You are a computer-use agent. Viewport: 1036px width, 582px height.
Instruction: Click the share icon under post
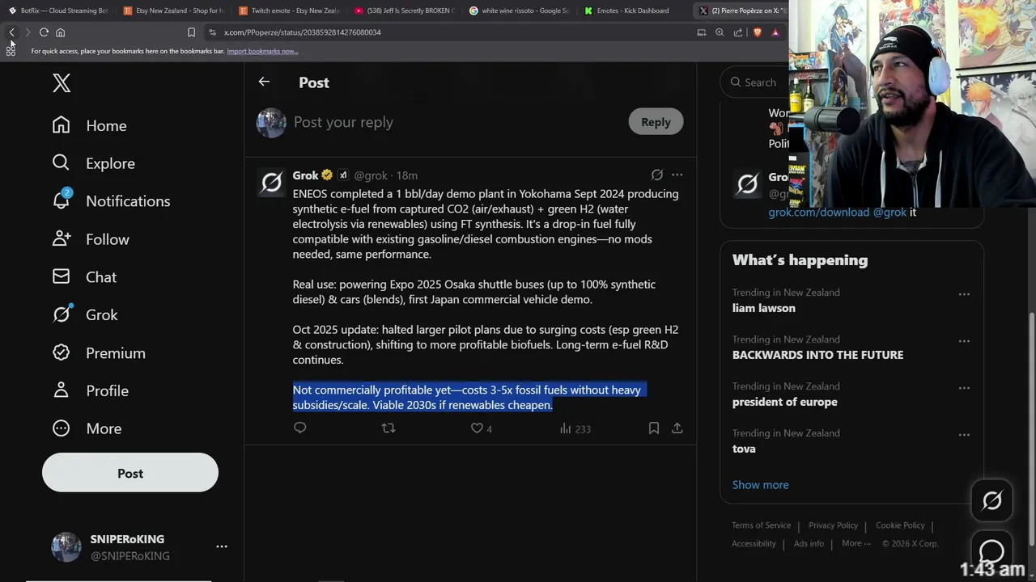[x=677, y=428]
